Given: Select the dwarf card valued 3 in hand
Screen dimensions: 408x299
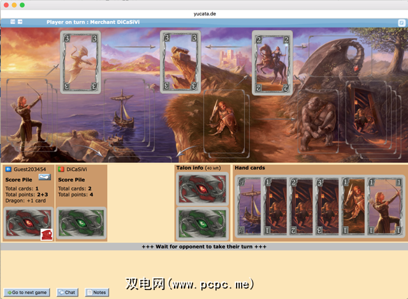Looking at the screenshot, I should tap(327, 206).
